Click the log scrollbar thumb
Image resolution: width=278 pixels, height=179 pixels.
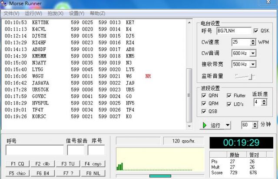[189, 95]
